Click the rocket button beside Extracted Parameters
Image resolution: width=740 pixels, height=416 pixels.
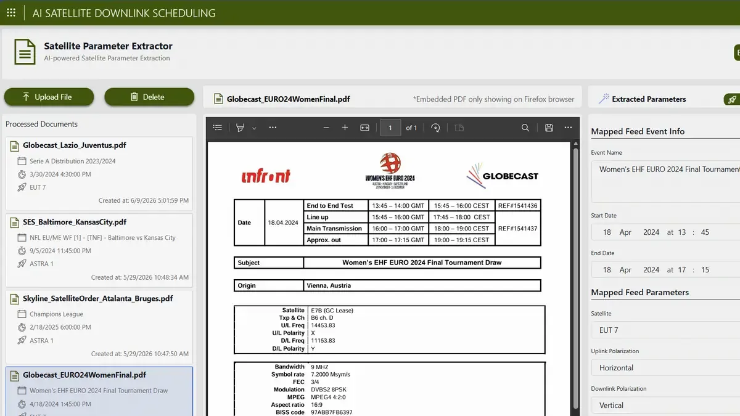pos(732,99)
